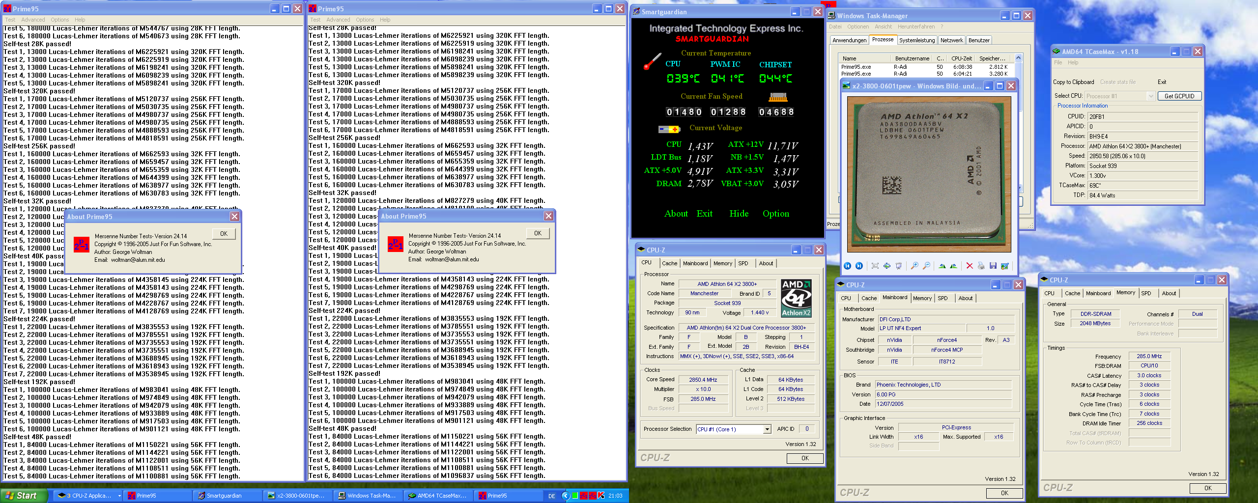Show image at actual size in viewer
The image size is (1258, 503).
pos(886,266)
